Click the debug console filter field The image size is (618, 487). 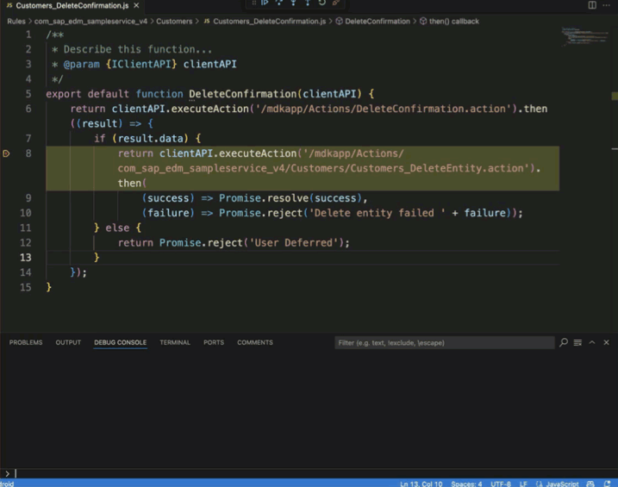point(445,343)
